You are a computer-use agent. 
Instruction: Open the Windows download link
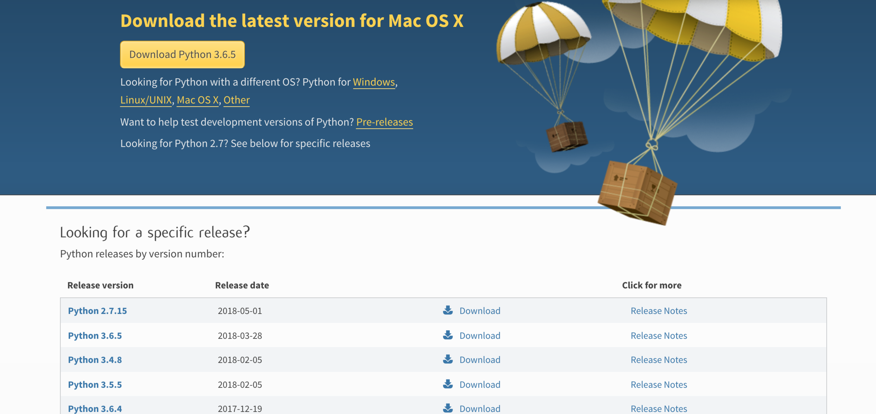374,82
